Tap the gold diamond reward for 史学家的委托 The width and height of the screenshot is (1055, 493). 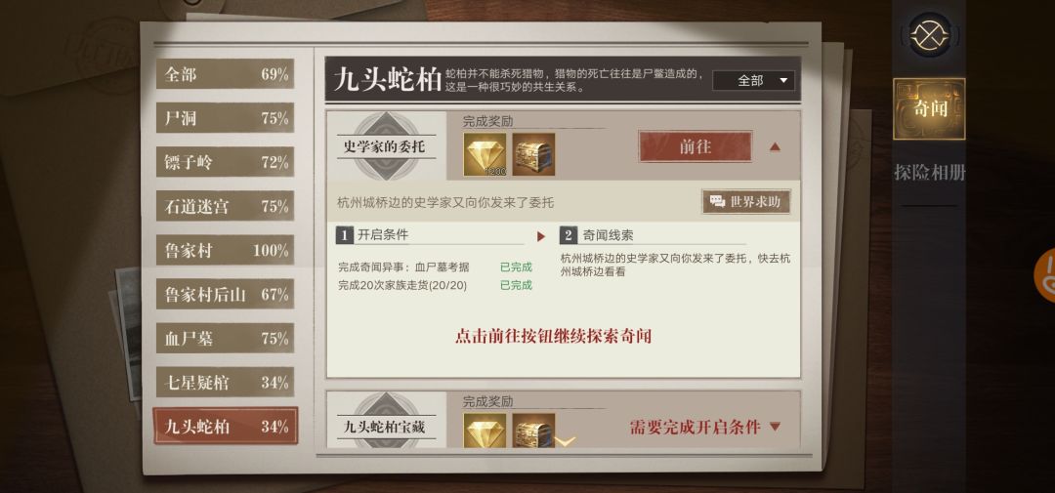pos(485,154)
